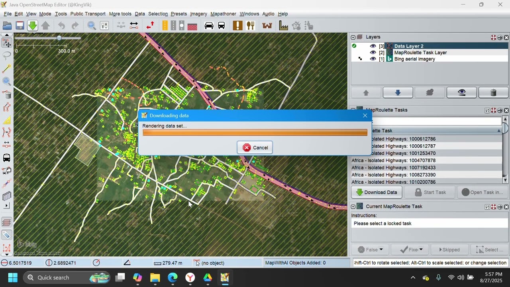Click the car preset toolbar icon
Viewport: 510px width, 287px height.
pyautogui.click(x=209, y=26)
